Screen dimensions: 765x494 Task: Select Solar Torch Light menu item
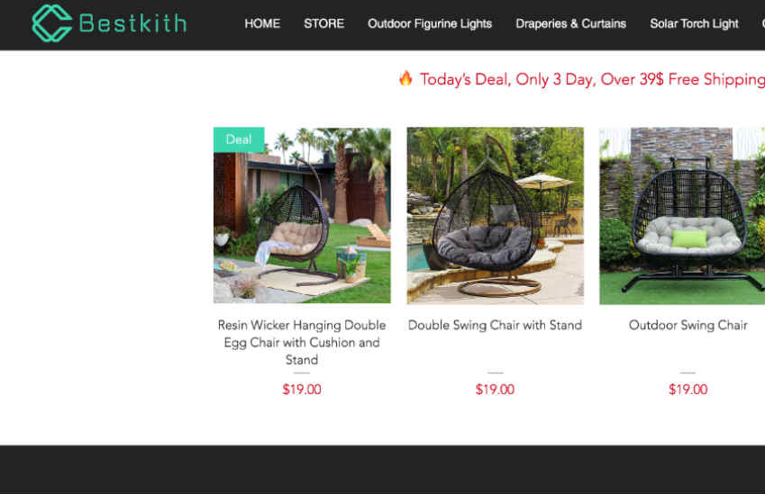(x=694, y=24)
